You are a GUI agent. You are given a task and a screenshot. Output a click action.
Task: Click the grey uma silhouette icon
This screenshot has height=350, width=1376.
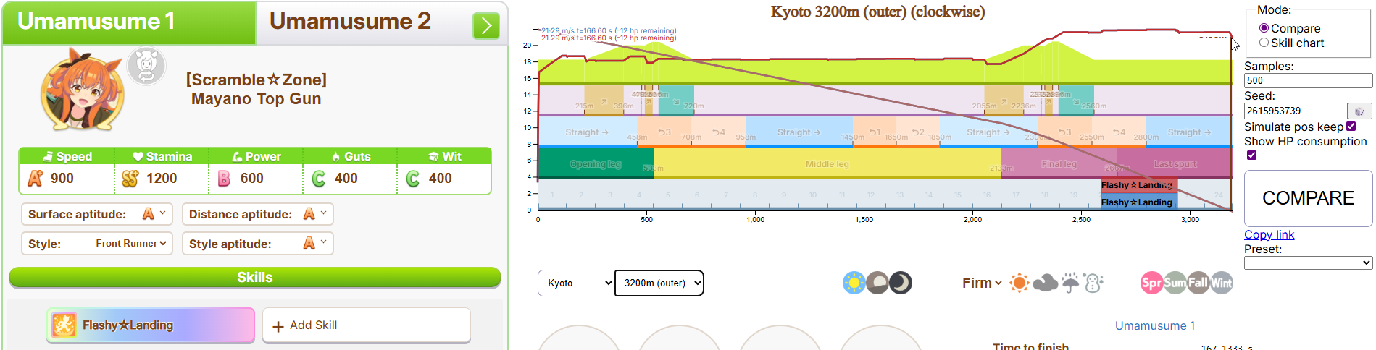pyautogui.click(x=146, y=67)
